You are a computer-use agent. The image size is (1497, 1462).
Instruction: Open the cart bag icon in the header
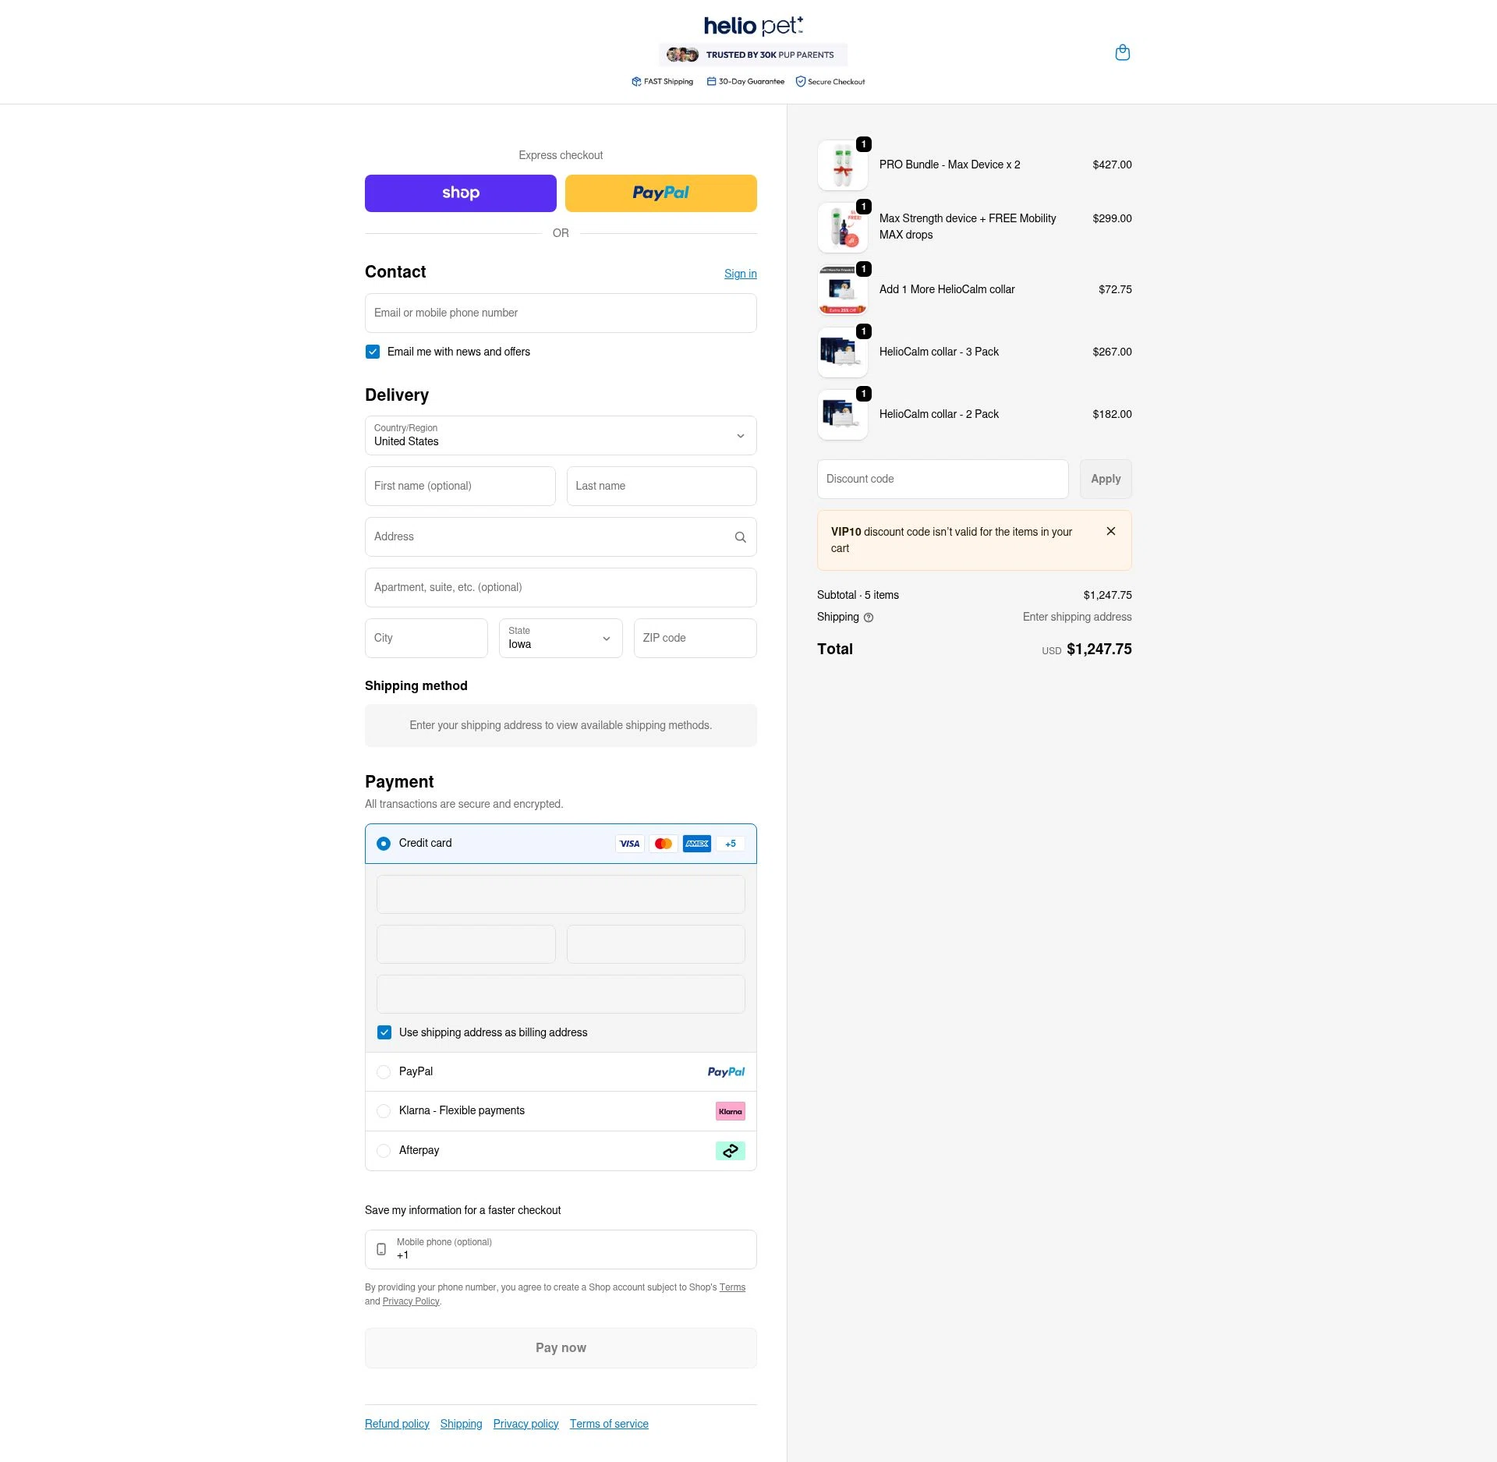(x=1123, y=52)
